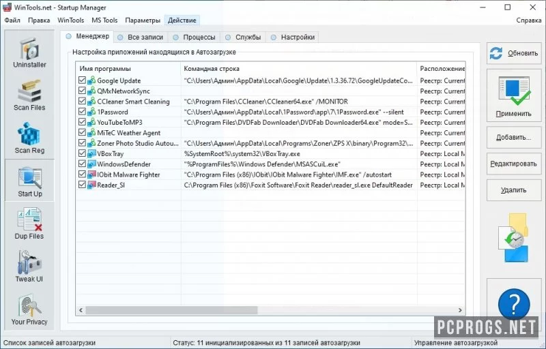The width and height of the screenshot is (546, 349).
Task: Click the WindowsDefender entry icon
Action: tap(91, 164)
